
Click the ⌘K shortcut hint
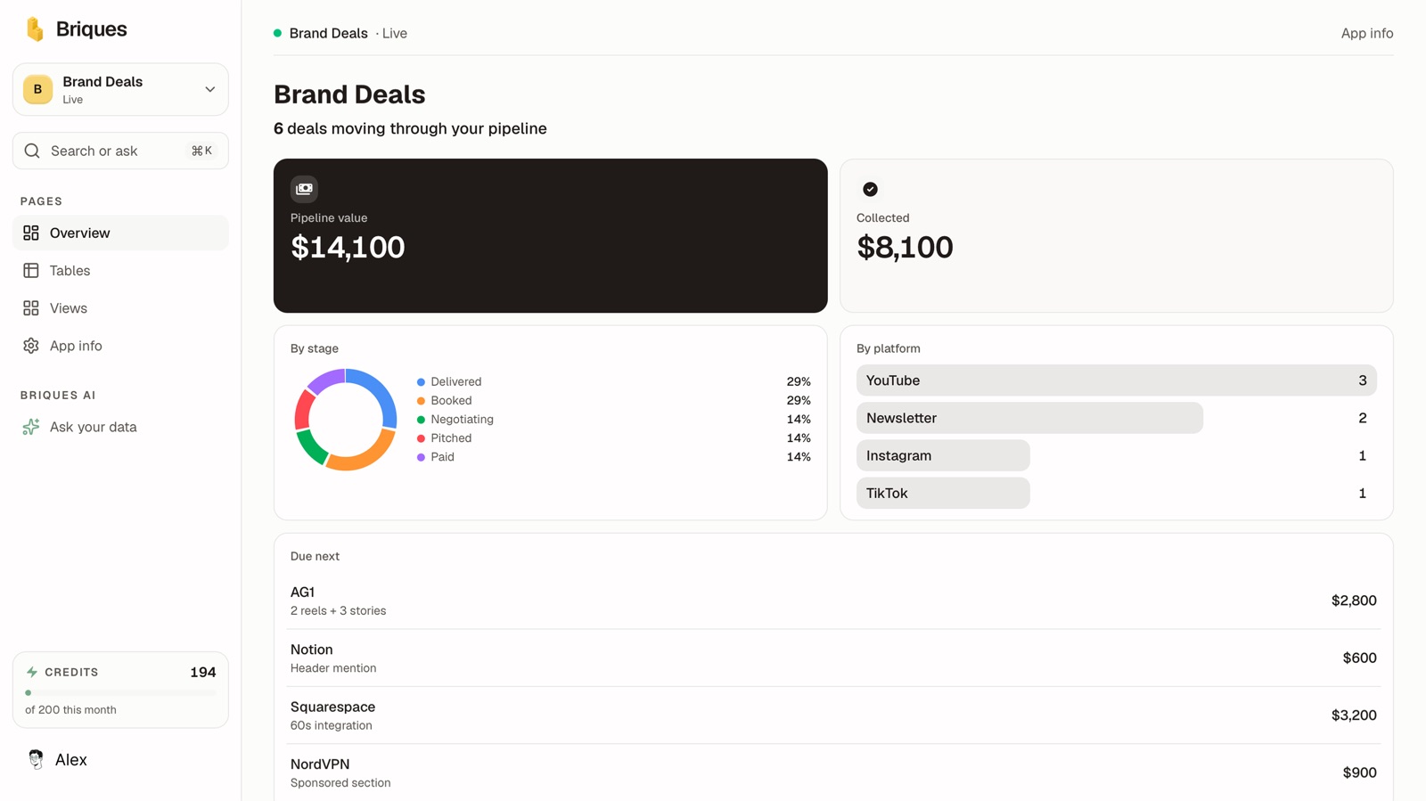[201, 151]
